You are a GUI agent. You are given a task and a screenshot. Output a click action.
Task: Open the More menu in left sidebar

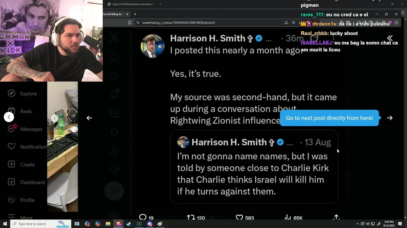(x=20, y=217)
